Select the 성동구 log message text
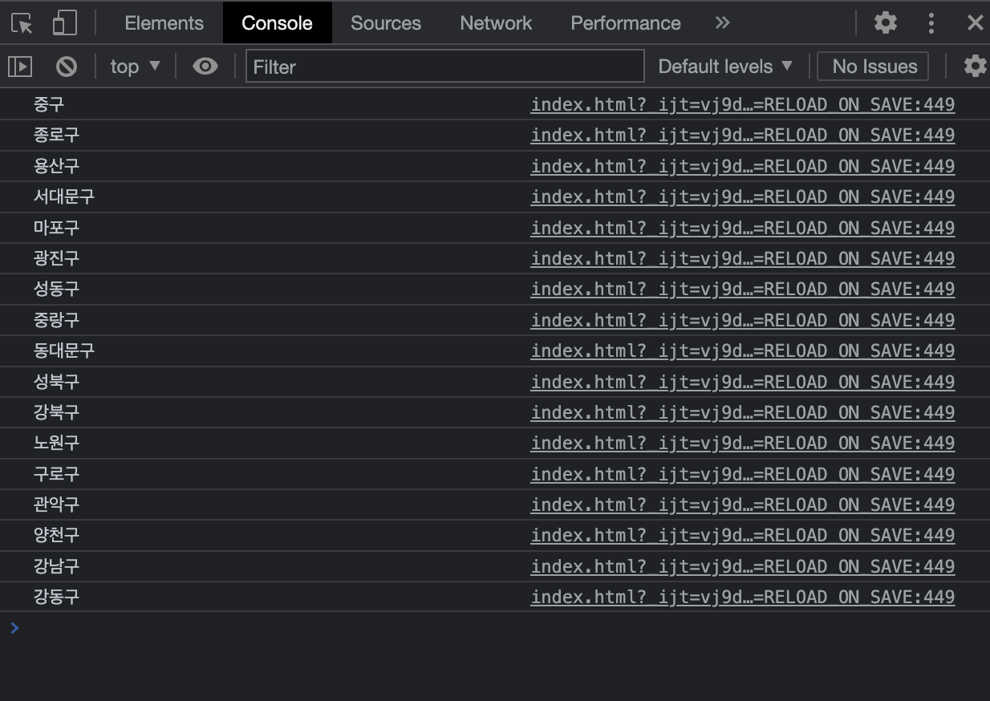Viewport: 990px width, 701px height. click(56, 289)
